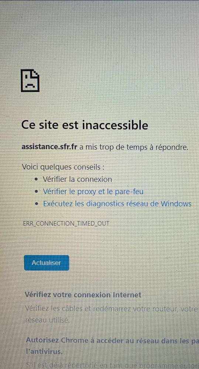Image resolution: width=199 pixels, height=369 pixels.
Task: Click empty page area above error icon
Action: pos(100,35)
